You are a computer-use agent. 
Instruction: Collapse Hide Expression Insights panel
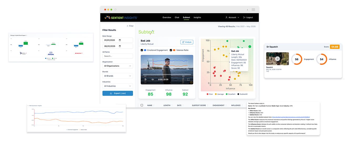pyautogui.click(x=35, y=106)
